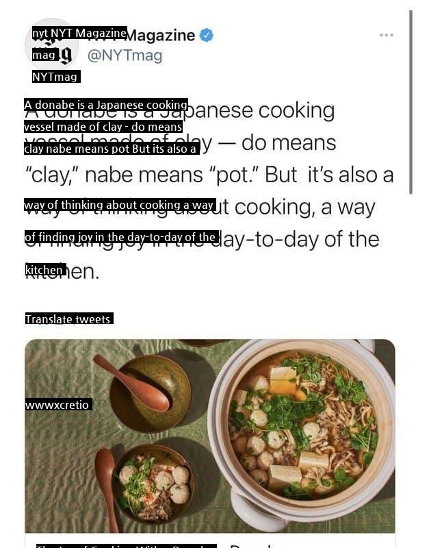Screen dimensions: 429x548
Task: Click the Translate tweets link
Action: click(69, 319)
